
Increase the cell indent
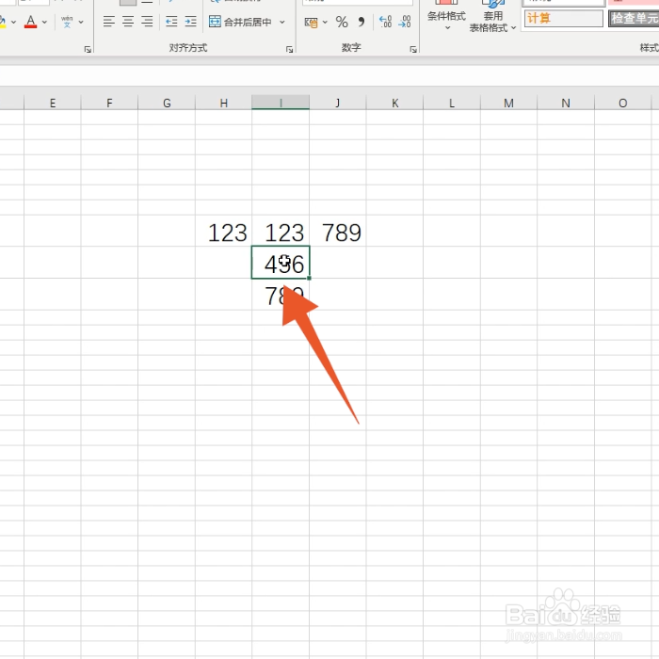tap(190, 22)
